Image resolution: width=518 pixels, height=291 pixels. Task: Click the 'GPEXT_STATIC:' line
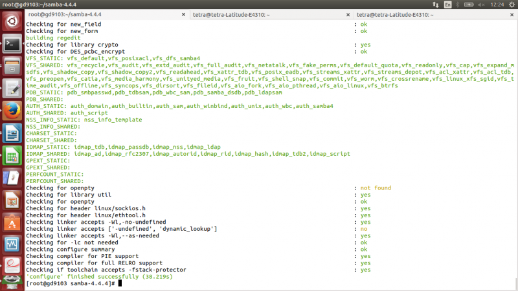click(48, 160)
